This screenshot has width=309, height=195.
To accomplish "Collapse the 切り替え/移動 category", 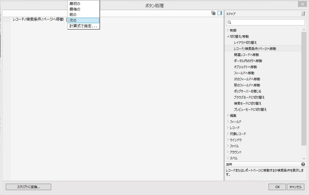I will pos(228,36).
